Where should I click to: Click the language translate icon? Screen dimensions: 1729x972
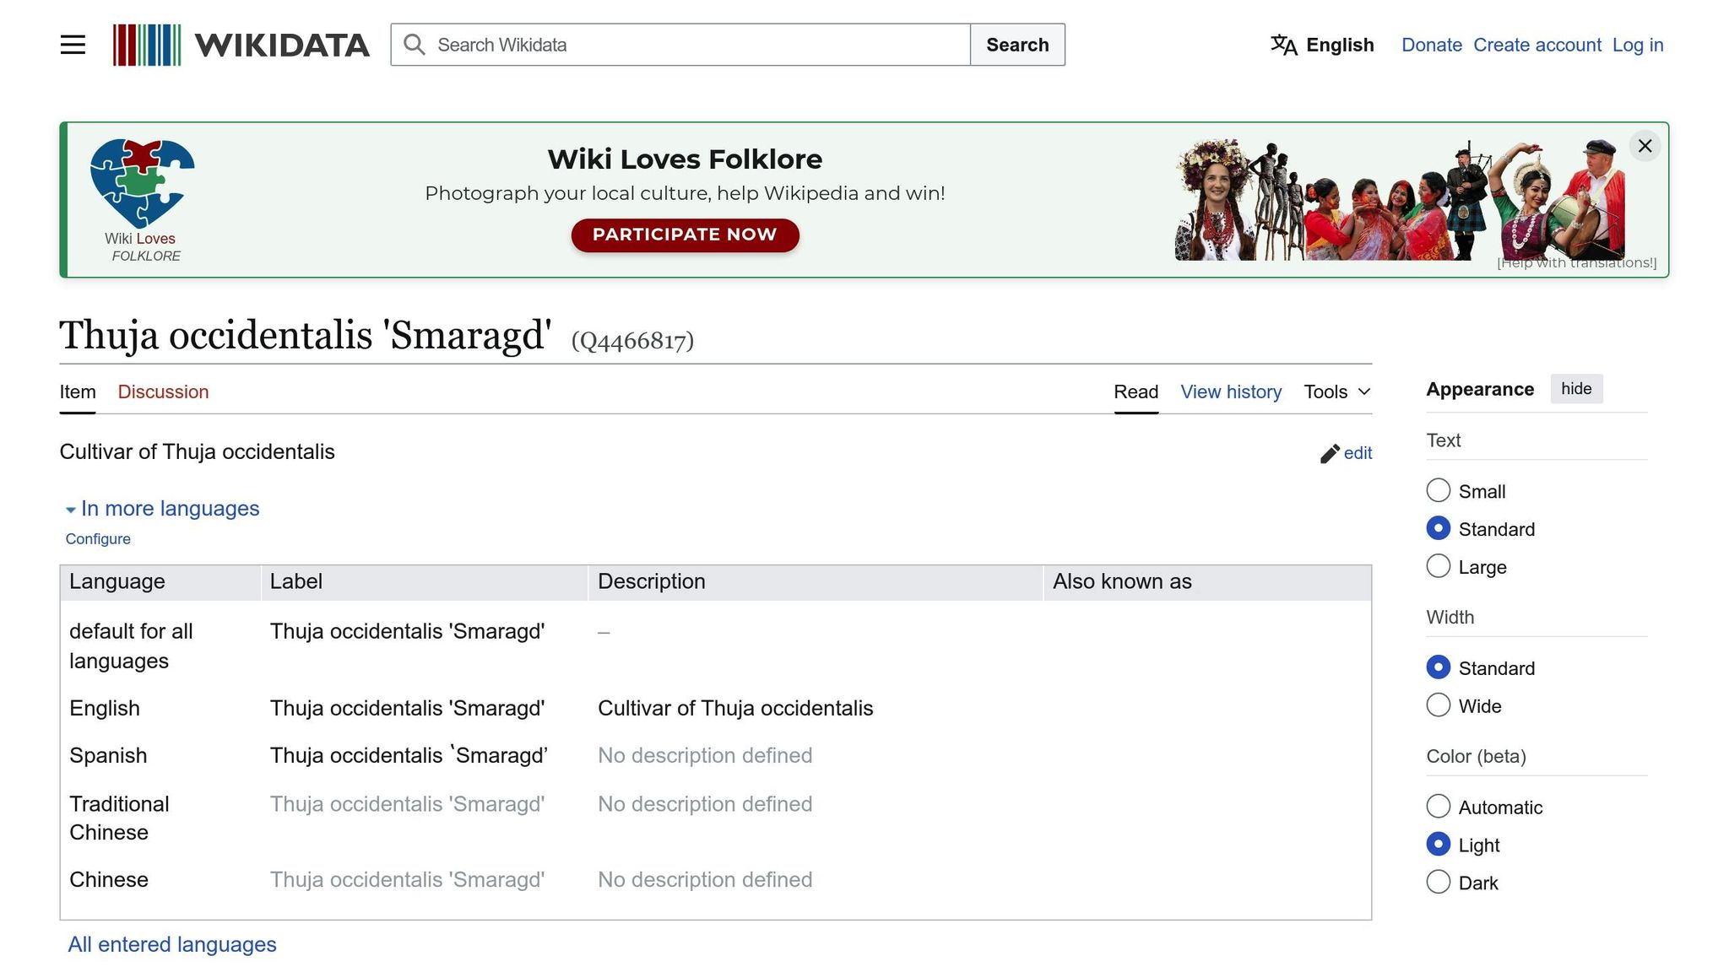point(1283,45)
